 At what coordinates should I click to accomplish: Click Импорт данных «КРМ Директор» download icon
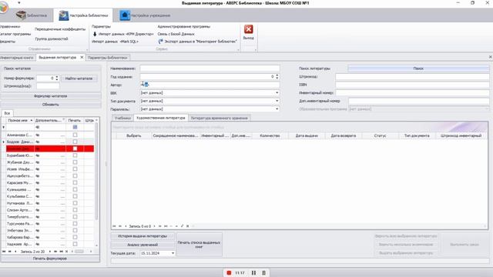(95, 34)
